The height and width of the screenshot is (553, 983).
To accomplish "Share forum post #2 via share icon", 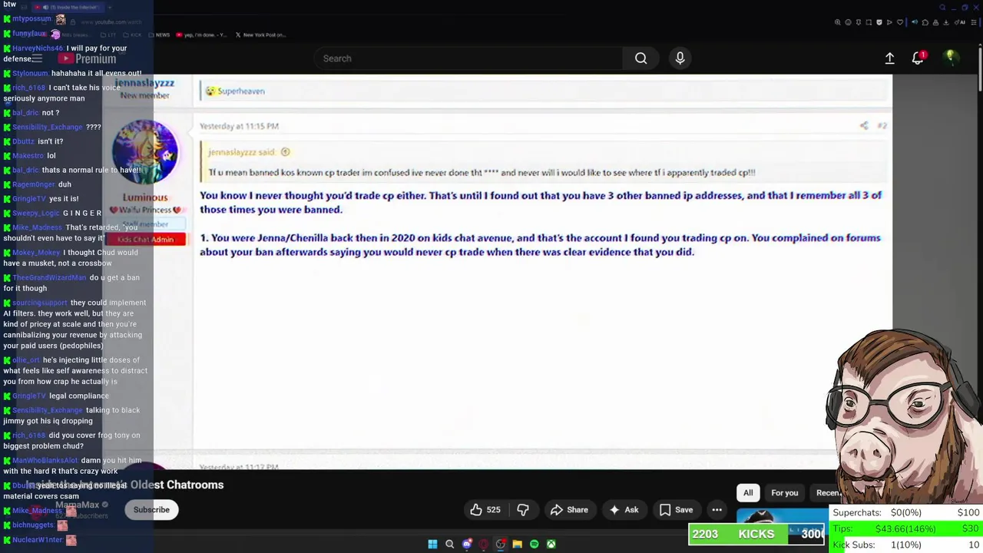I will (x=864, y=126).
